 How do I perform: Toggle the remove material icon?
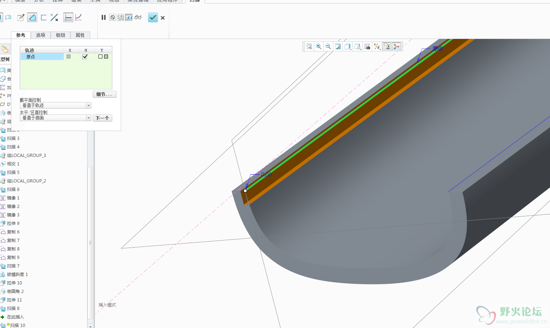tap(32, 17)
